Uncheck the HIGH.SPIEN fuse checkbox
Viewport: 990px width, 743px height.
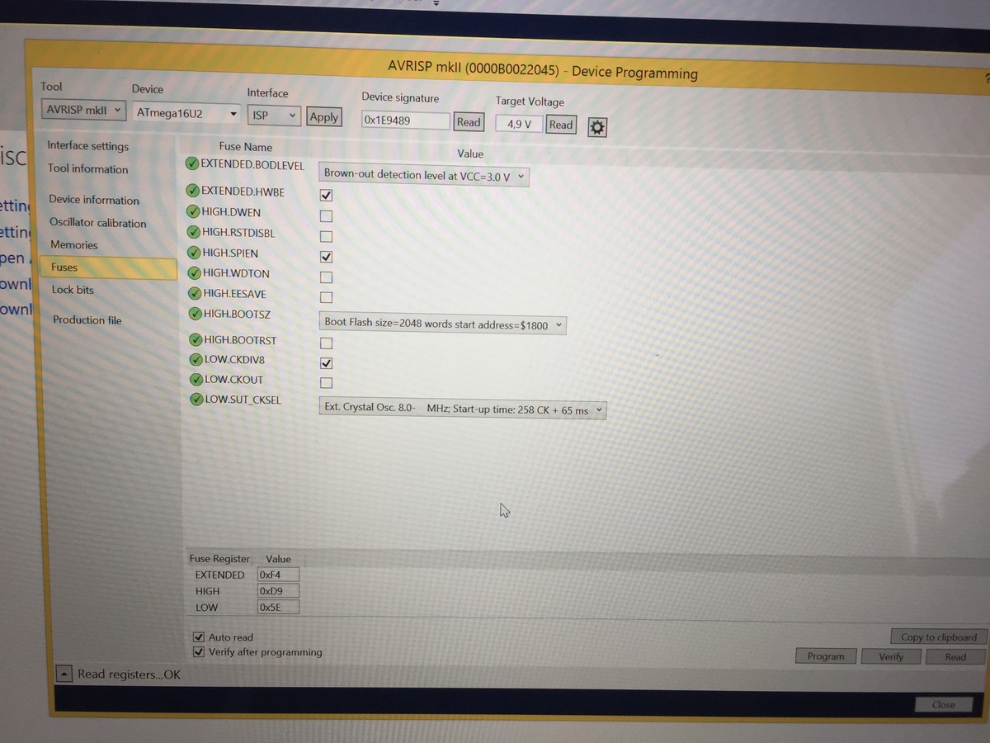pos(326,257)
